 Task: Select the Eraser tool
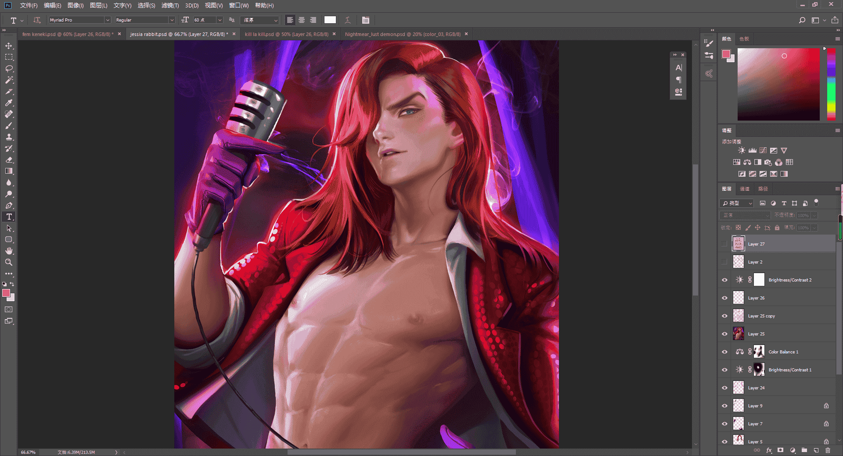click(9, 160)
